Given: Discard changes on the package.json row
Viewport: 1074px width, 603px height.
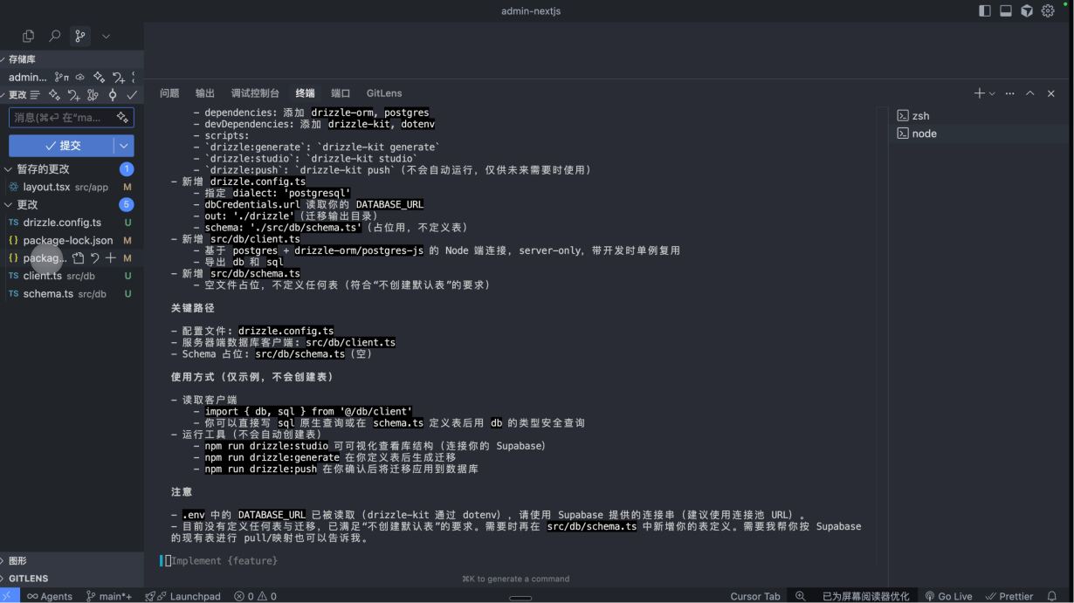Looking at the screenshot, I should pyautogui.click(x=94, y=258).
